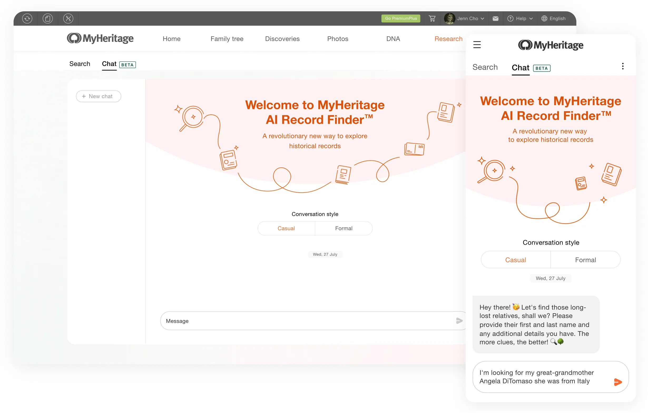Switch to the Search tab in desktop view

(x=80, y=64)
